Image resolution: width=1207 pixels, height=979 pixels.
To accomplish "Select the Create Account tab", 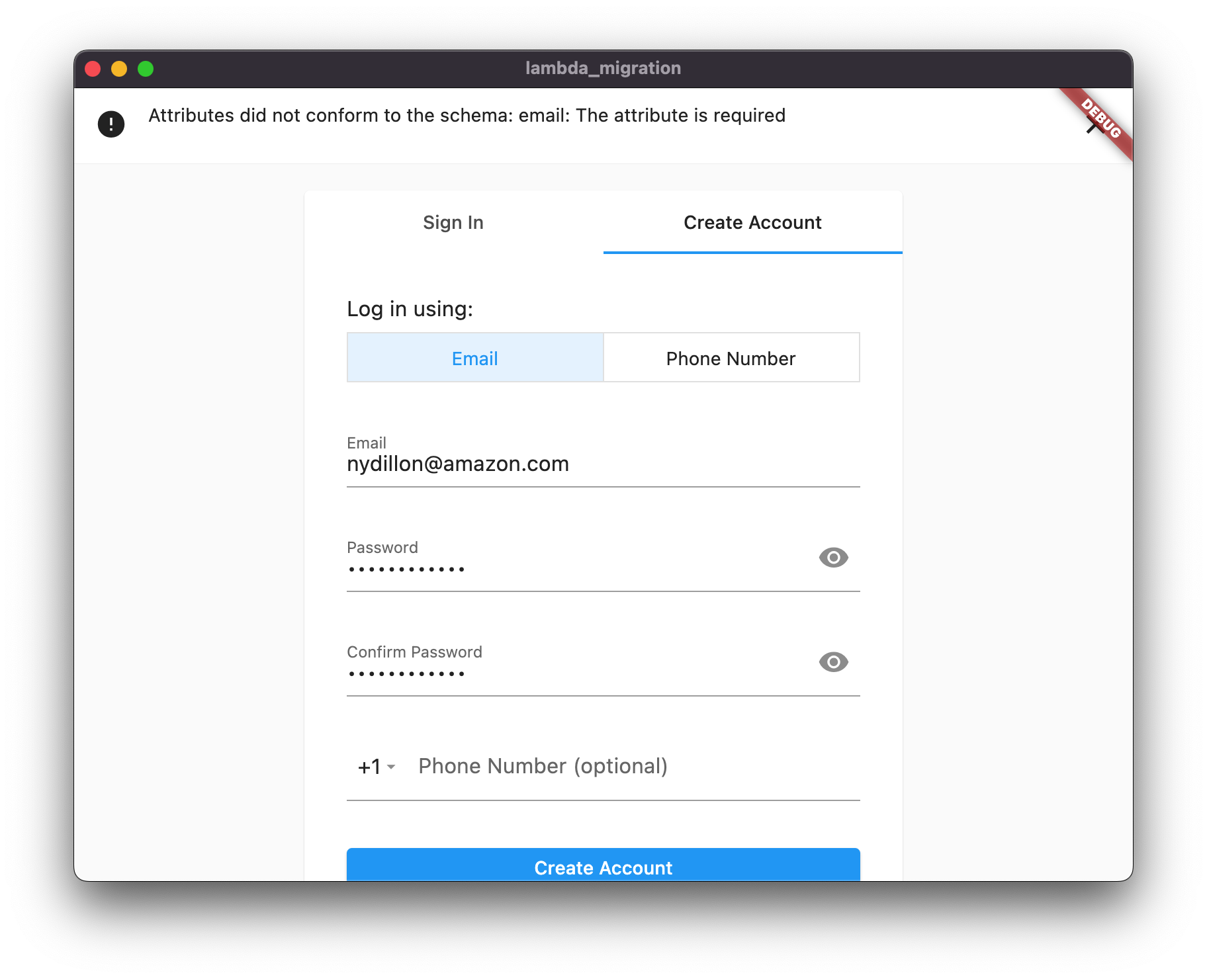I will coord(752,222).
